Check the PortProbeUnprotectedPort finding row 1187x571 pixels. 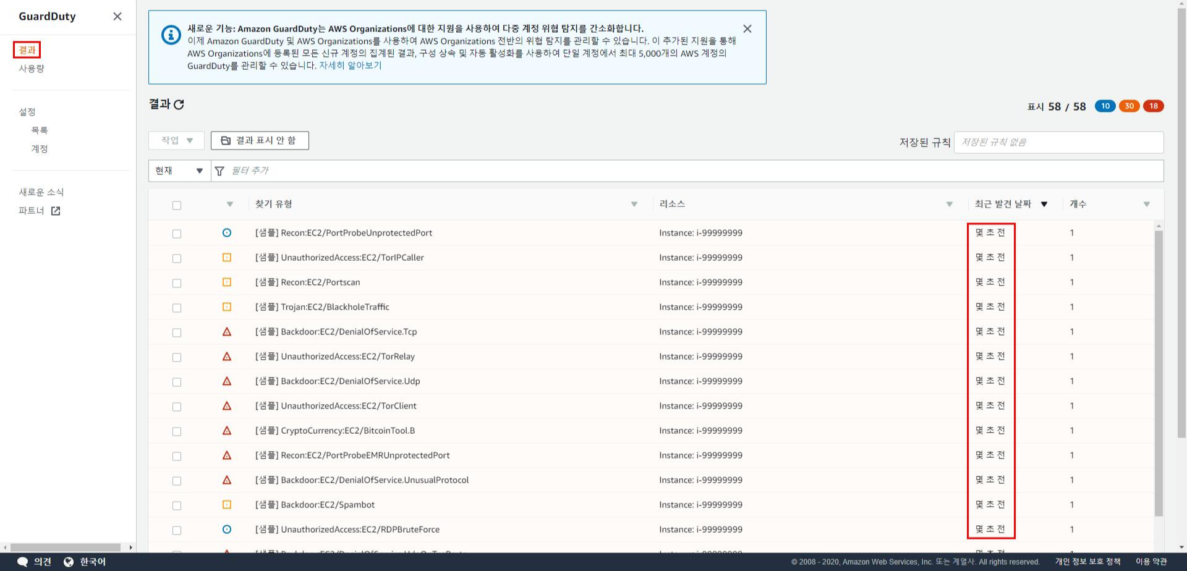coord(177,234)
